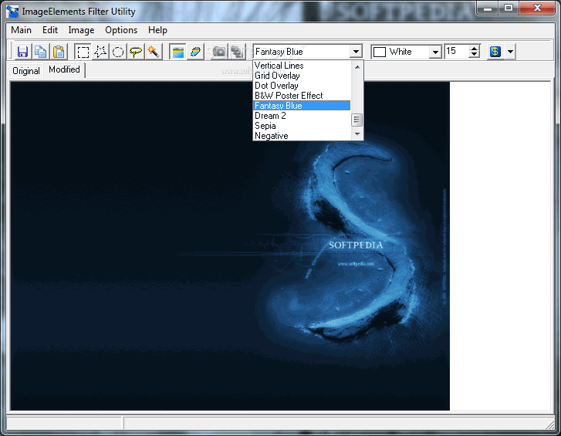Open the White color dropdown

(435, 52)
